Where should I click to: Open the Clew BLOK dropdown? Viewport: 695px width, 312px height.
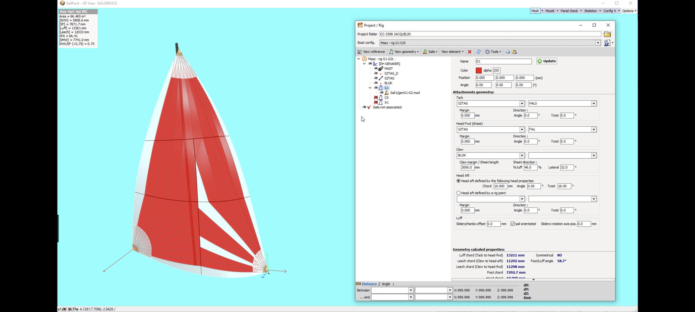click(x=522, y=156)
